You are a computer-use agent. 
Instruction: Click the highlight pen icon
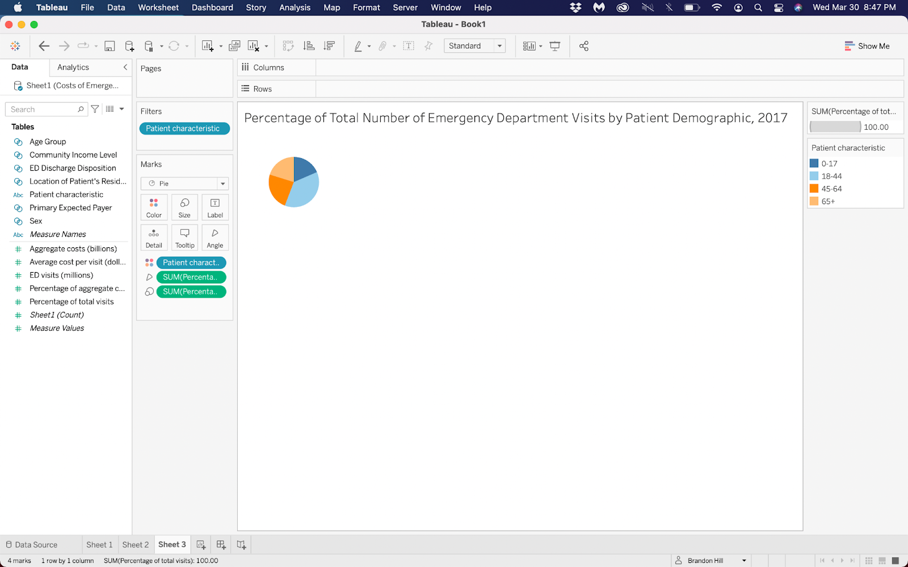[358, 46]
